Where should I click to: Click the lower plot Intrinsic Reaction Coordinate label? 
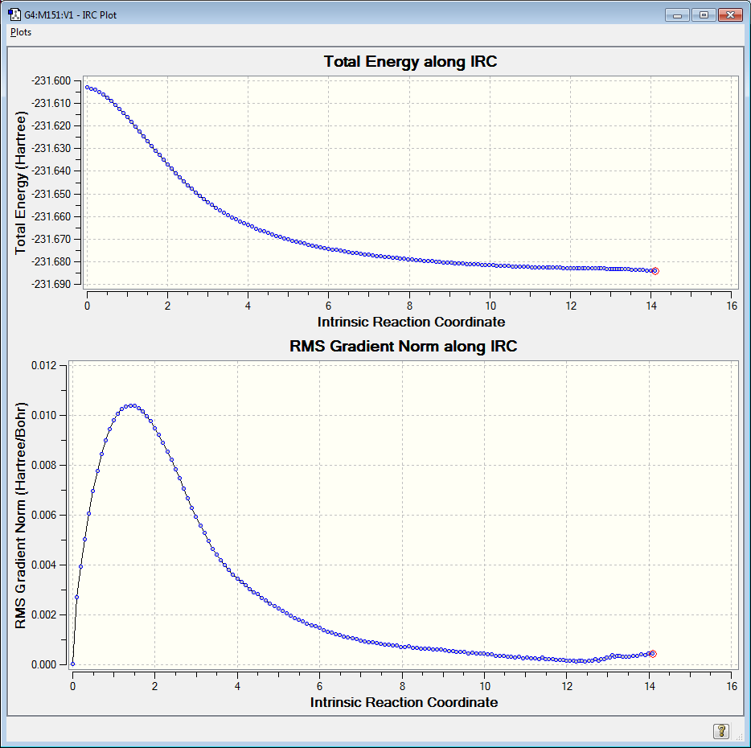click(x=404, y=702)
